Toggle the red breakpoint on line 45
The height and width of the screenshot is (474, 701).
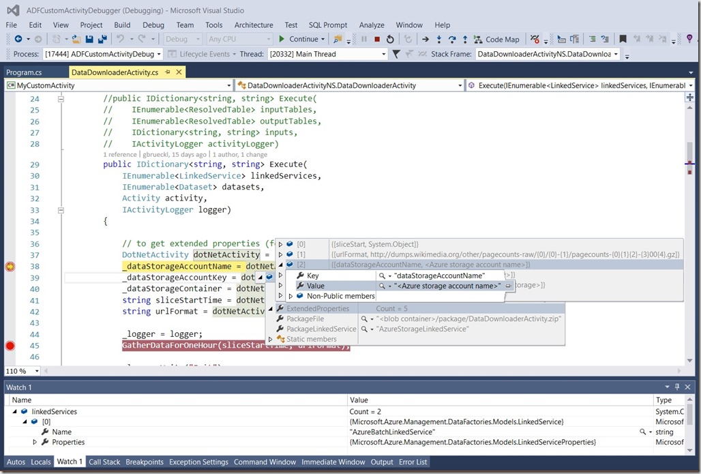(x=10, y=346)
